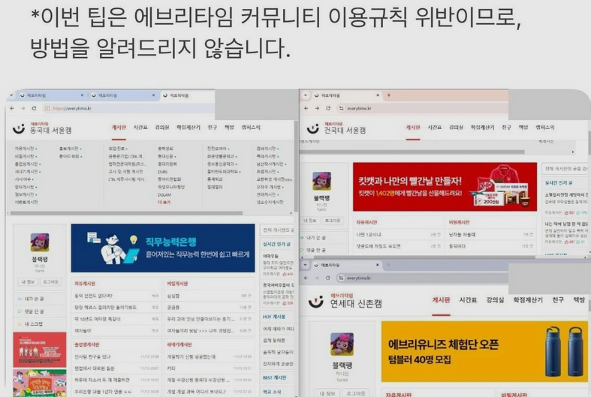
Task: Open 책방 menu in the 동국대 window
Action: tap(229, 128)
